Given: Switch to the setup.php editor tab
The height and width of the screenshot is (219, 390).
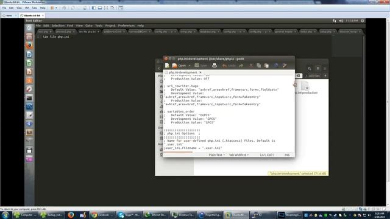Looking at the screenshot, I should pyautogui.click(x=327, y=32).
